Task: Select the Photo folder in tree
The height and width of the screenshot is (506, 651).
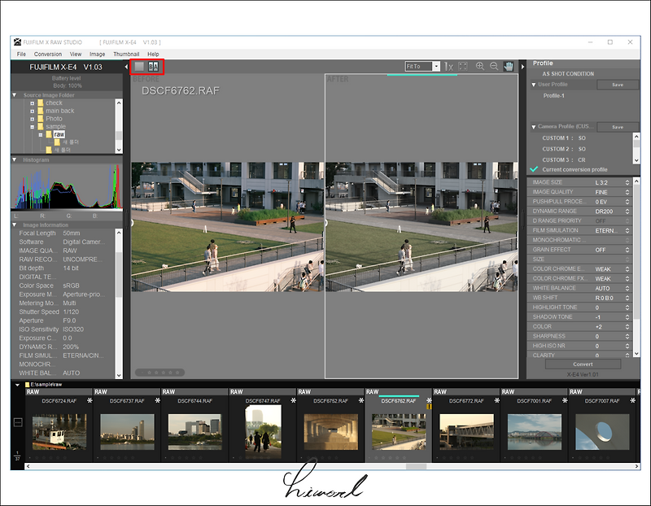Action: (x=54, y=119)
